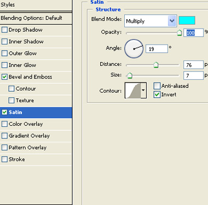
Task: Tick the Inner Glow checkbox
Action: [x=4, y=65]
